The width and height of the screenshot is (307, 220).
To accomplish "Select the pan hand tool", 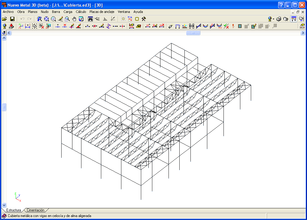I will [x=74, y=19].
